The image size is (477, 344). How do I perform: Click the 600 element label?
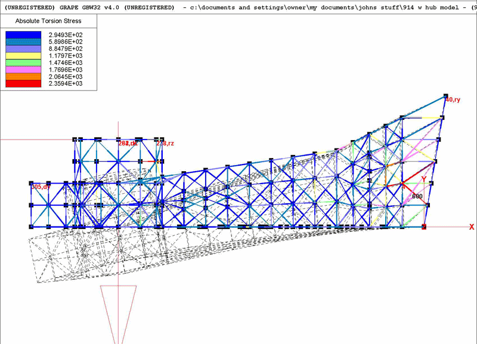[x=416, y=196]
